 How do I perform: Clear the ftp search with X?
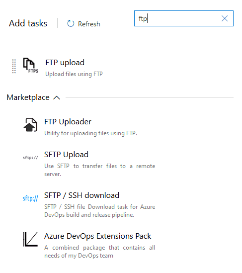225,18
